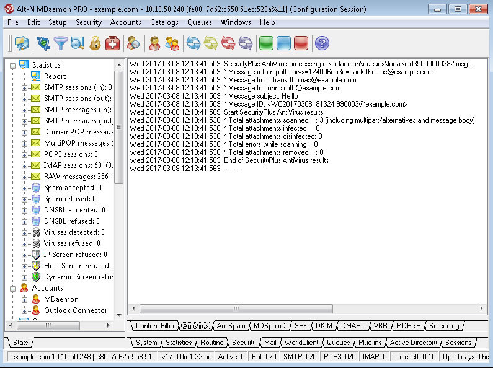Screen dimensions: 493x368
Task: Expand the Viruses refused: 0 node
Action: [x=24, y=244]
